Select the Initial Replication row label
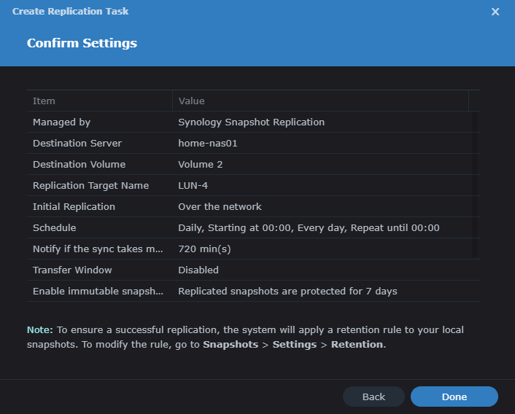 coord(74,206)
